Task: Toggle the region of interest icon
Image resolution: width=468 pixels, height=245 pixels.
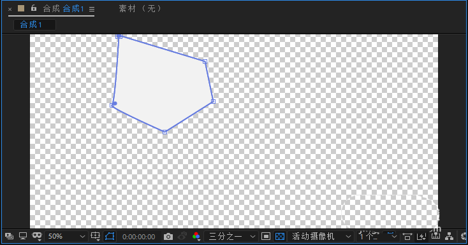Action: [x=266, y=237]
